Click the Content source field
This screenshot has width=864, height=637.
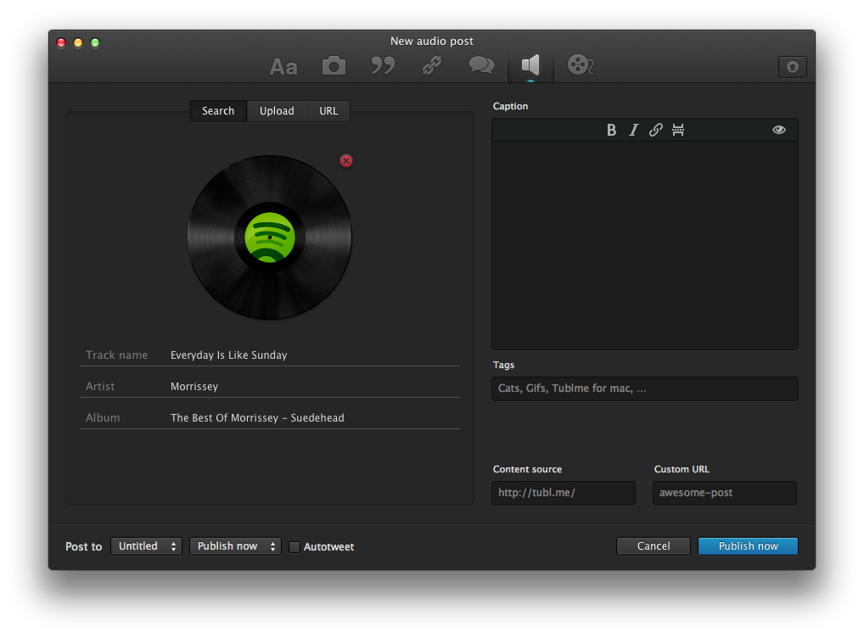point(564,493)
